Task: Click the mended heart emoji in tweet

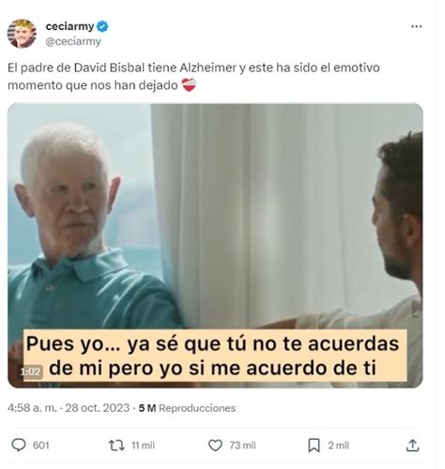Action: pyautogui.click(x=189, y=84)
